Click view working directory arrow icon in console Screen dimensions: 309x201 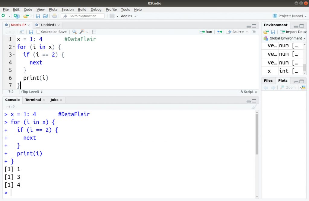(13, 106)
